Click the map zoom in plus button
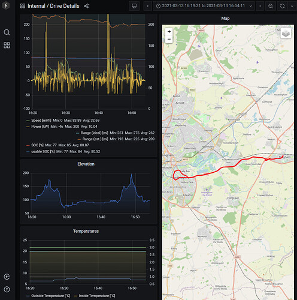Image resolution: width=297 pixels, height=300 pixels. pyautogui.click(x=169, y=32)
